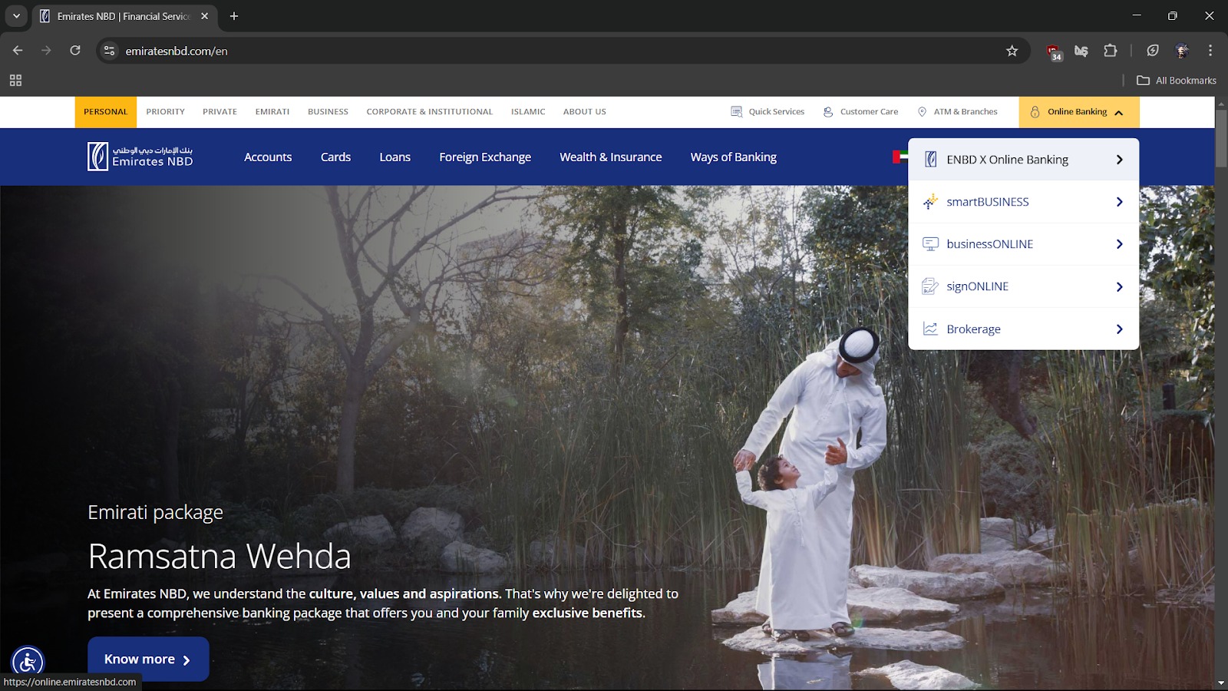Open All Bookmarks folder

(1177, 81)
